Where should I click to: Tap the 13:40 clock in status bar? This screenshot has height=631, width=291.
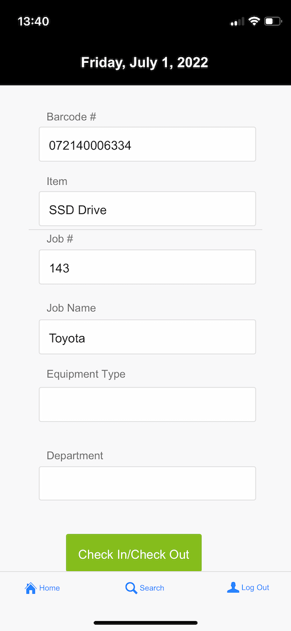[33, 22]
